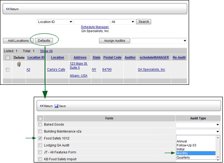Sort by the Address column header
Viewport: 224px width, 163px height.
coord(80,57)
